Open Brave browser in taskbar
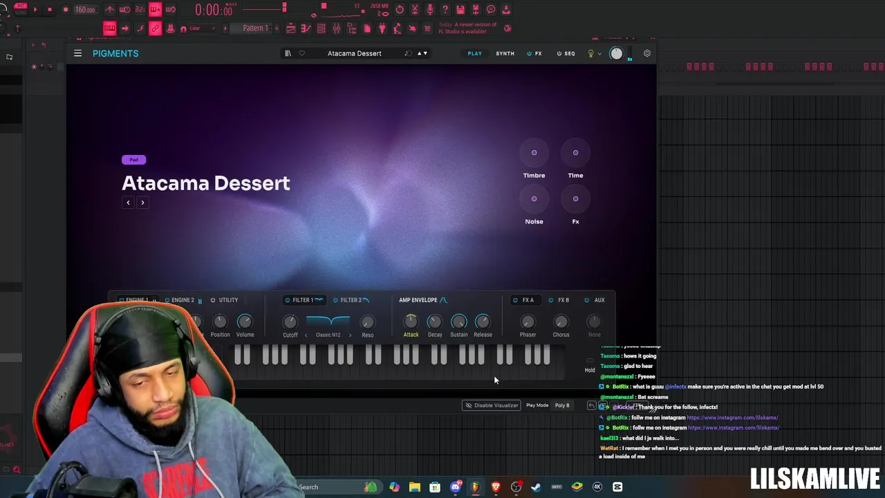 point(496,487)
